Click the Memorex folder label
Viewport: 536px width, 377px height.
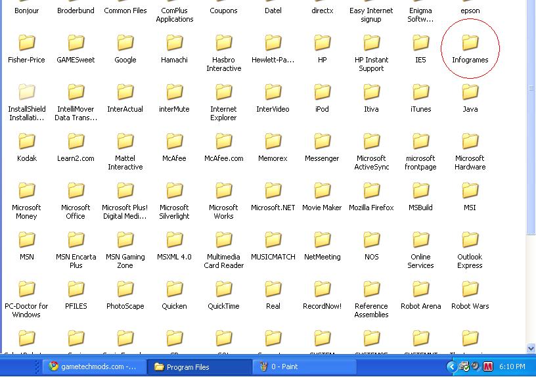(x=273, y=158)
